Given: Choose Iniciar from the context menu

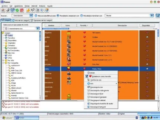Looking at the screenshot, I should (101, 73).
